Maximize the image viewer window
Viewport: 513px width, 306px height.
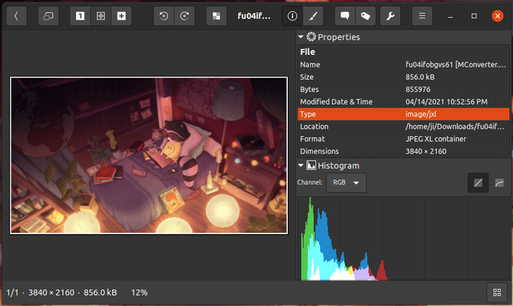[473, 16]
